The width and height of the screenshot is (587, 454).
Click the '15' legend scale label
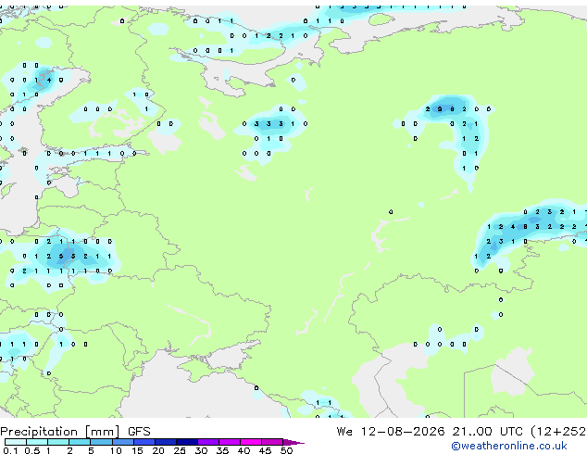pos(137,450)
